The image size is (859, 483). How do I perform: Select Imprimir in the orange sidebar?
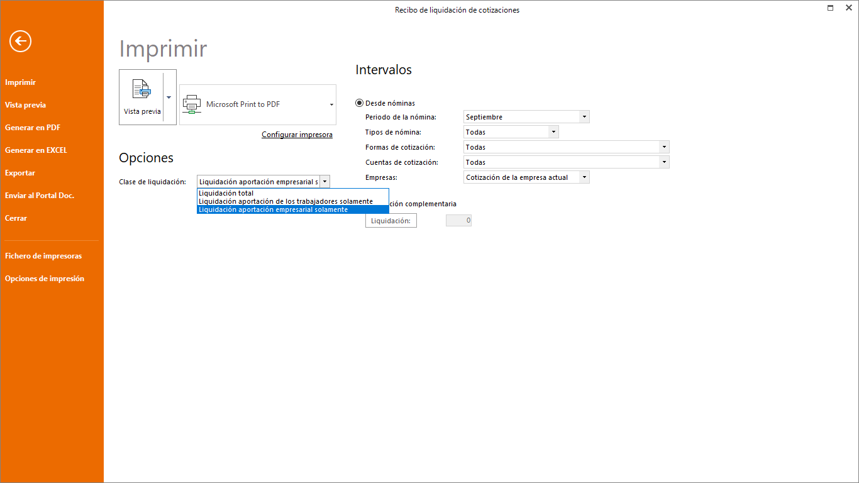point(21,82)
